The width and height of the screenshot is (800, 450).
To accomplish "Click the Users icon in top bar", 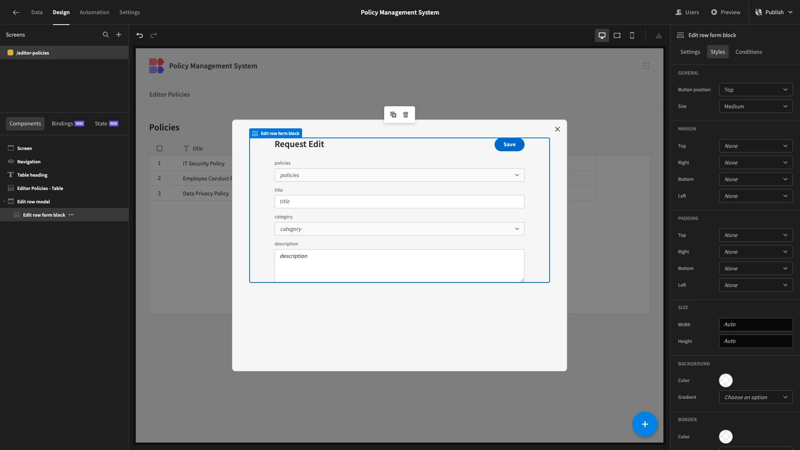I will [x=679, y=12].
